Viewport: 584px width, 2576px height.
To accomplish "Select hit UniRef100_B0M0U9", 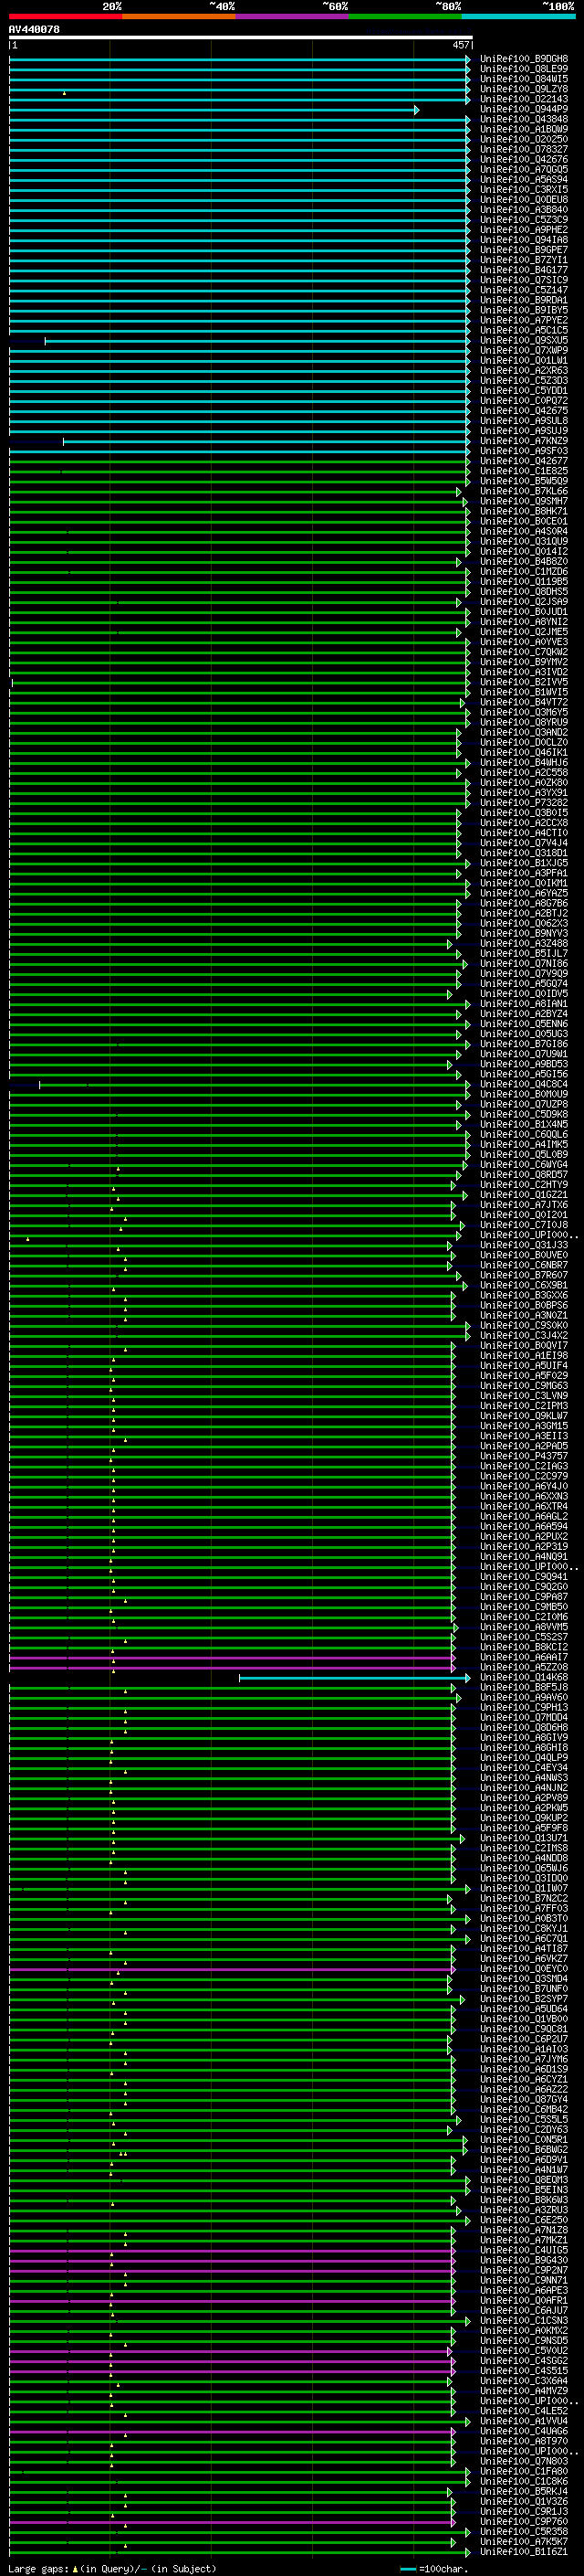I will click(x=523, y=1094).
